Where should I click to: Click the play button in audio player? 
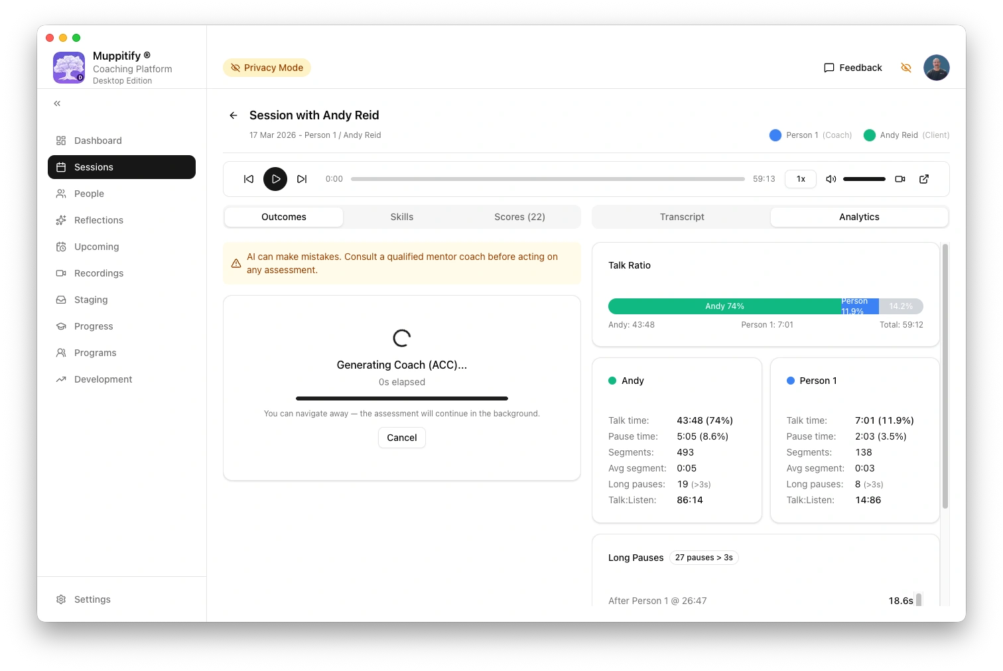click(x=275, y=179)
